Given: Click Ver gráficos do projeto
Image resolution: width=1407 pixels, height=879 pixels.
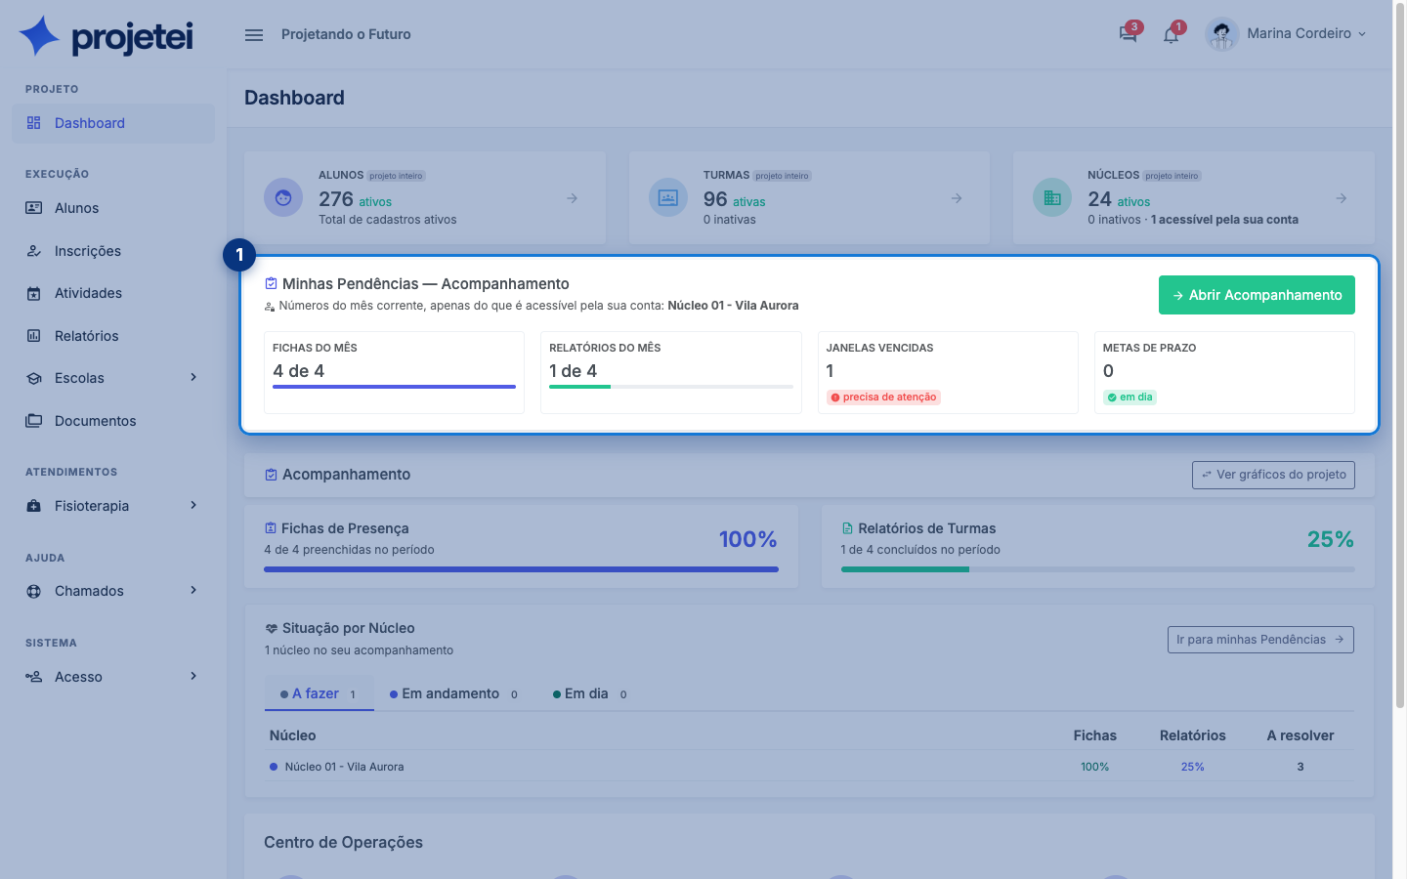Looking at the screenshot, I should 1273,475.
